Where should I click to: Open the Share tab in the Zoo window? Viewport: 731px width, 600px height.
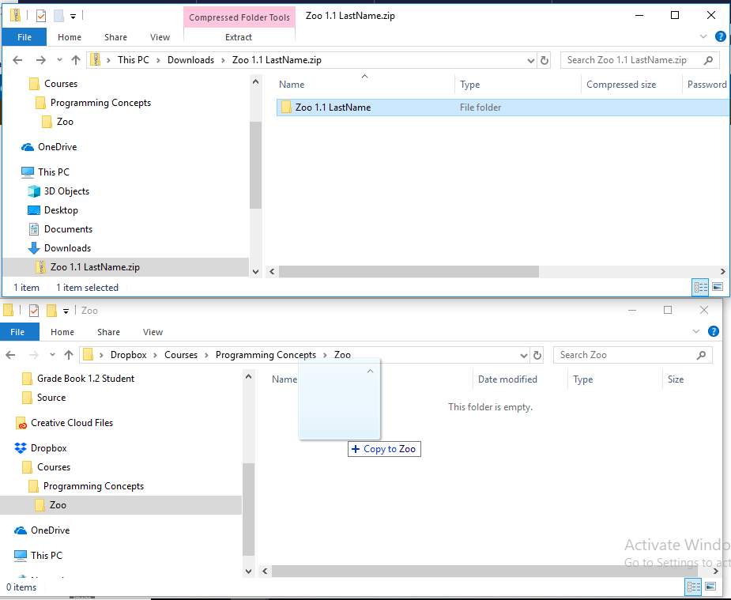108,332
